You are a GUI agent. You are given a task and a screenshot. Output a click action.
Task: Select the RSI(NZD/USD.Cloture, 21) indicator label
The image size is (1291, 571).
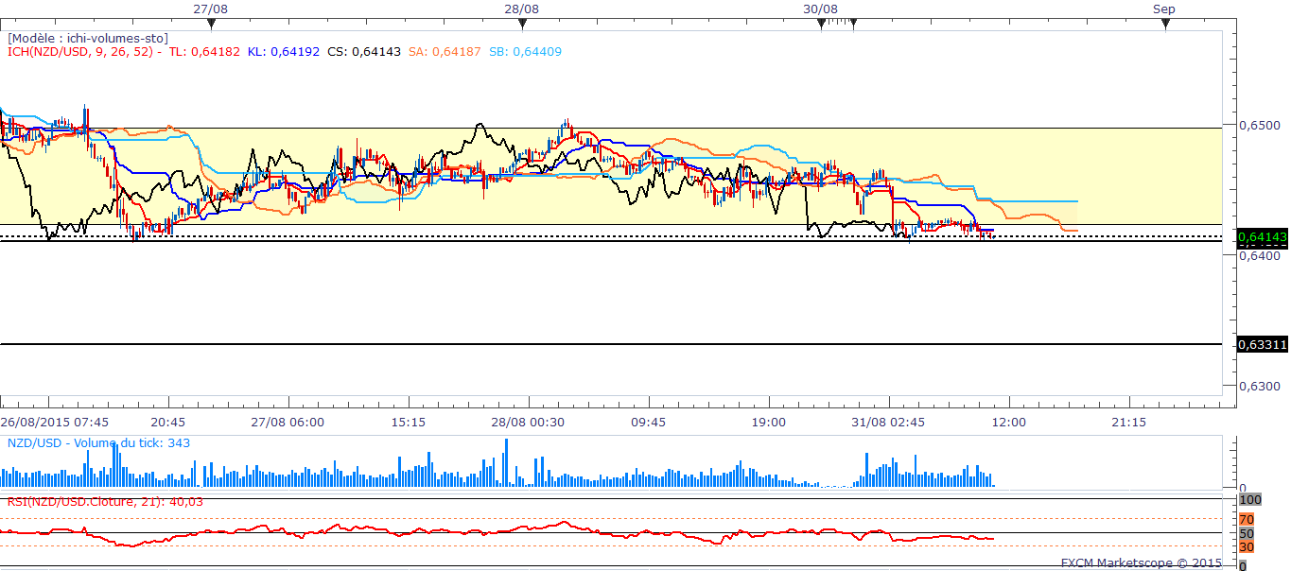click(x=105, y=502)
